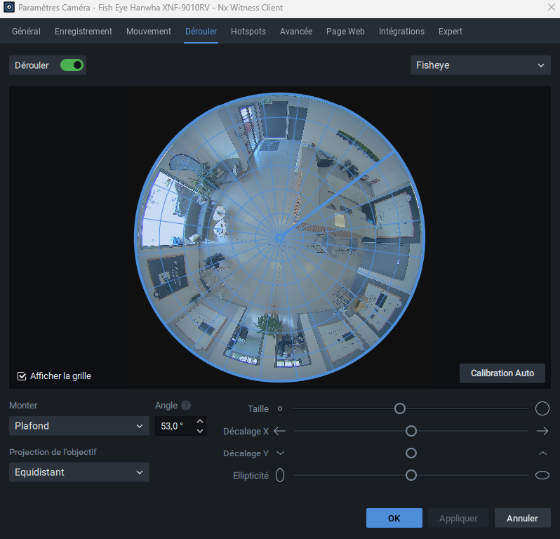This screenshot has height=539, width=560.
Task: Click the small circle icon left of Taille slider
Action: click(x=280, y=408)
